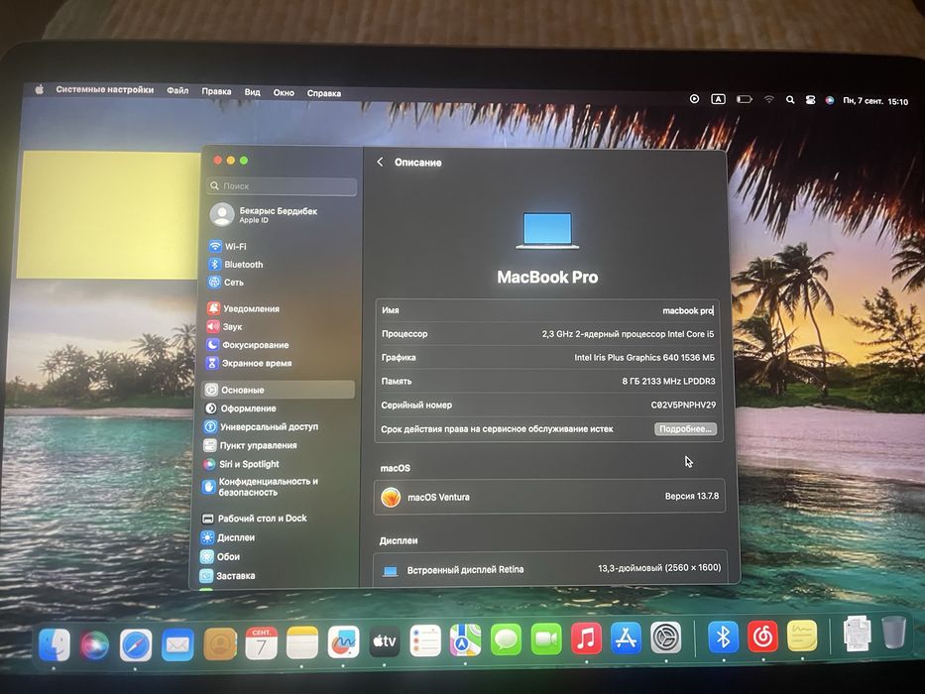Click the yellow sticky note window
Screen dimensions: 925x694
108,215
